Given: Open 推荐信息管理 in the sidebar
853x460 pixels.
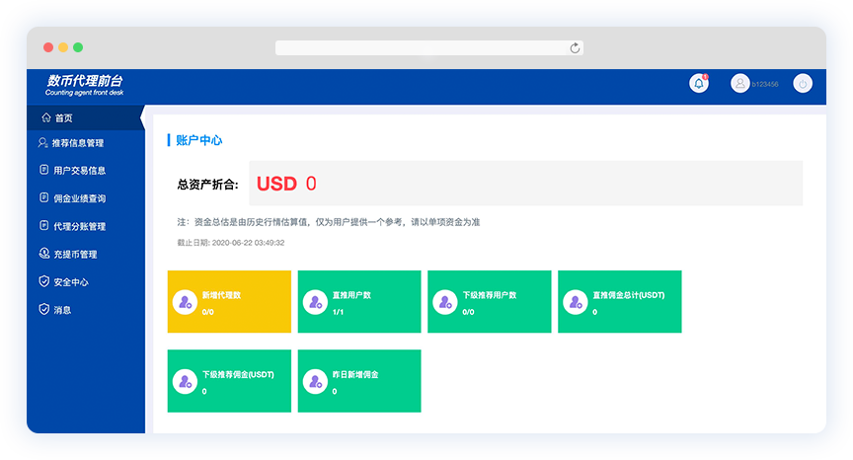Looking at the screenshot, I should tap(77, 143).
